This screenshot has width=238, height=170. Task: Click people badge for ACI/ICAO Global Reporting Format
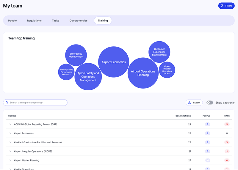207,124
